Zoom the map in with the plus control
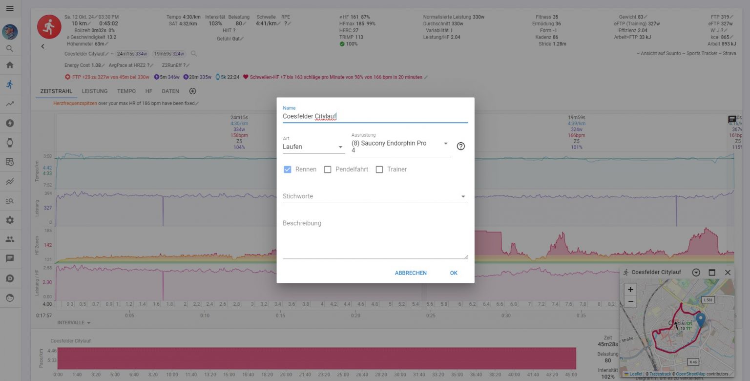Image resolution: width=750 pixels, height=381 pixels. pyautogui.click(x=630, y=289)
